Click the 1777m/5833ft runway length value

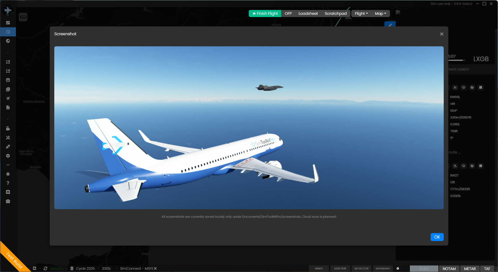click(460, 189)
